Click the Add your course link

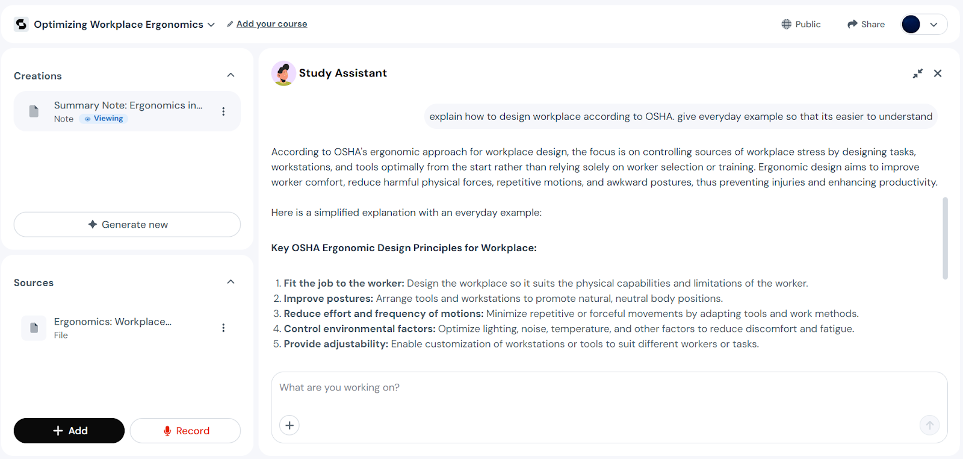271,24
